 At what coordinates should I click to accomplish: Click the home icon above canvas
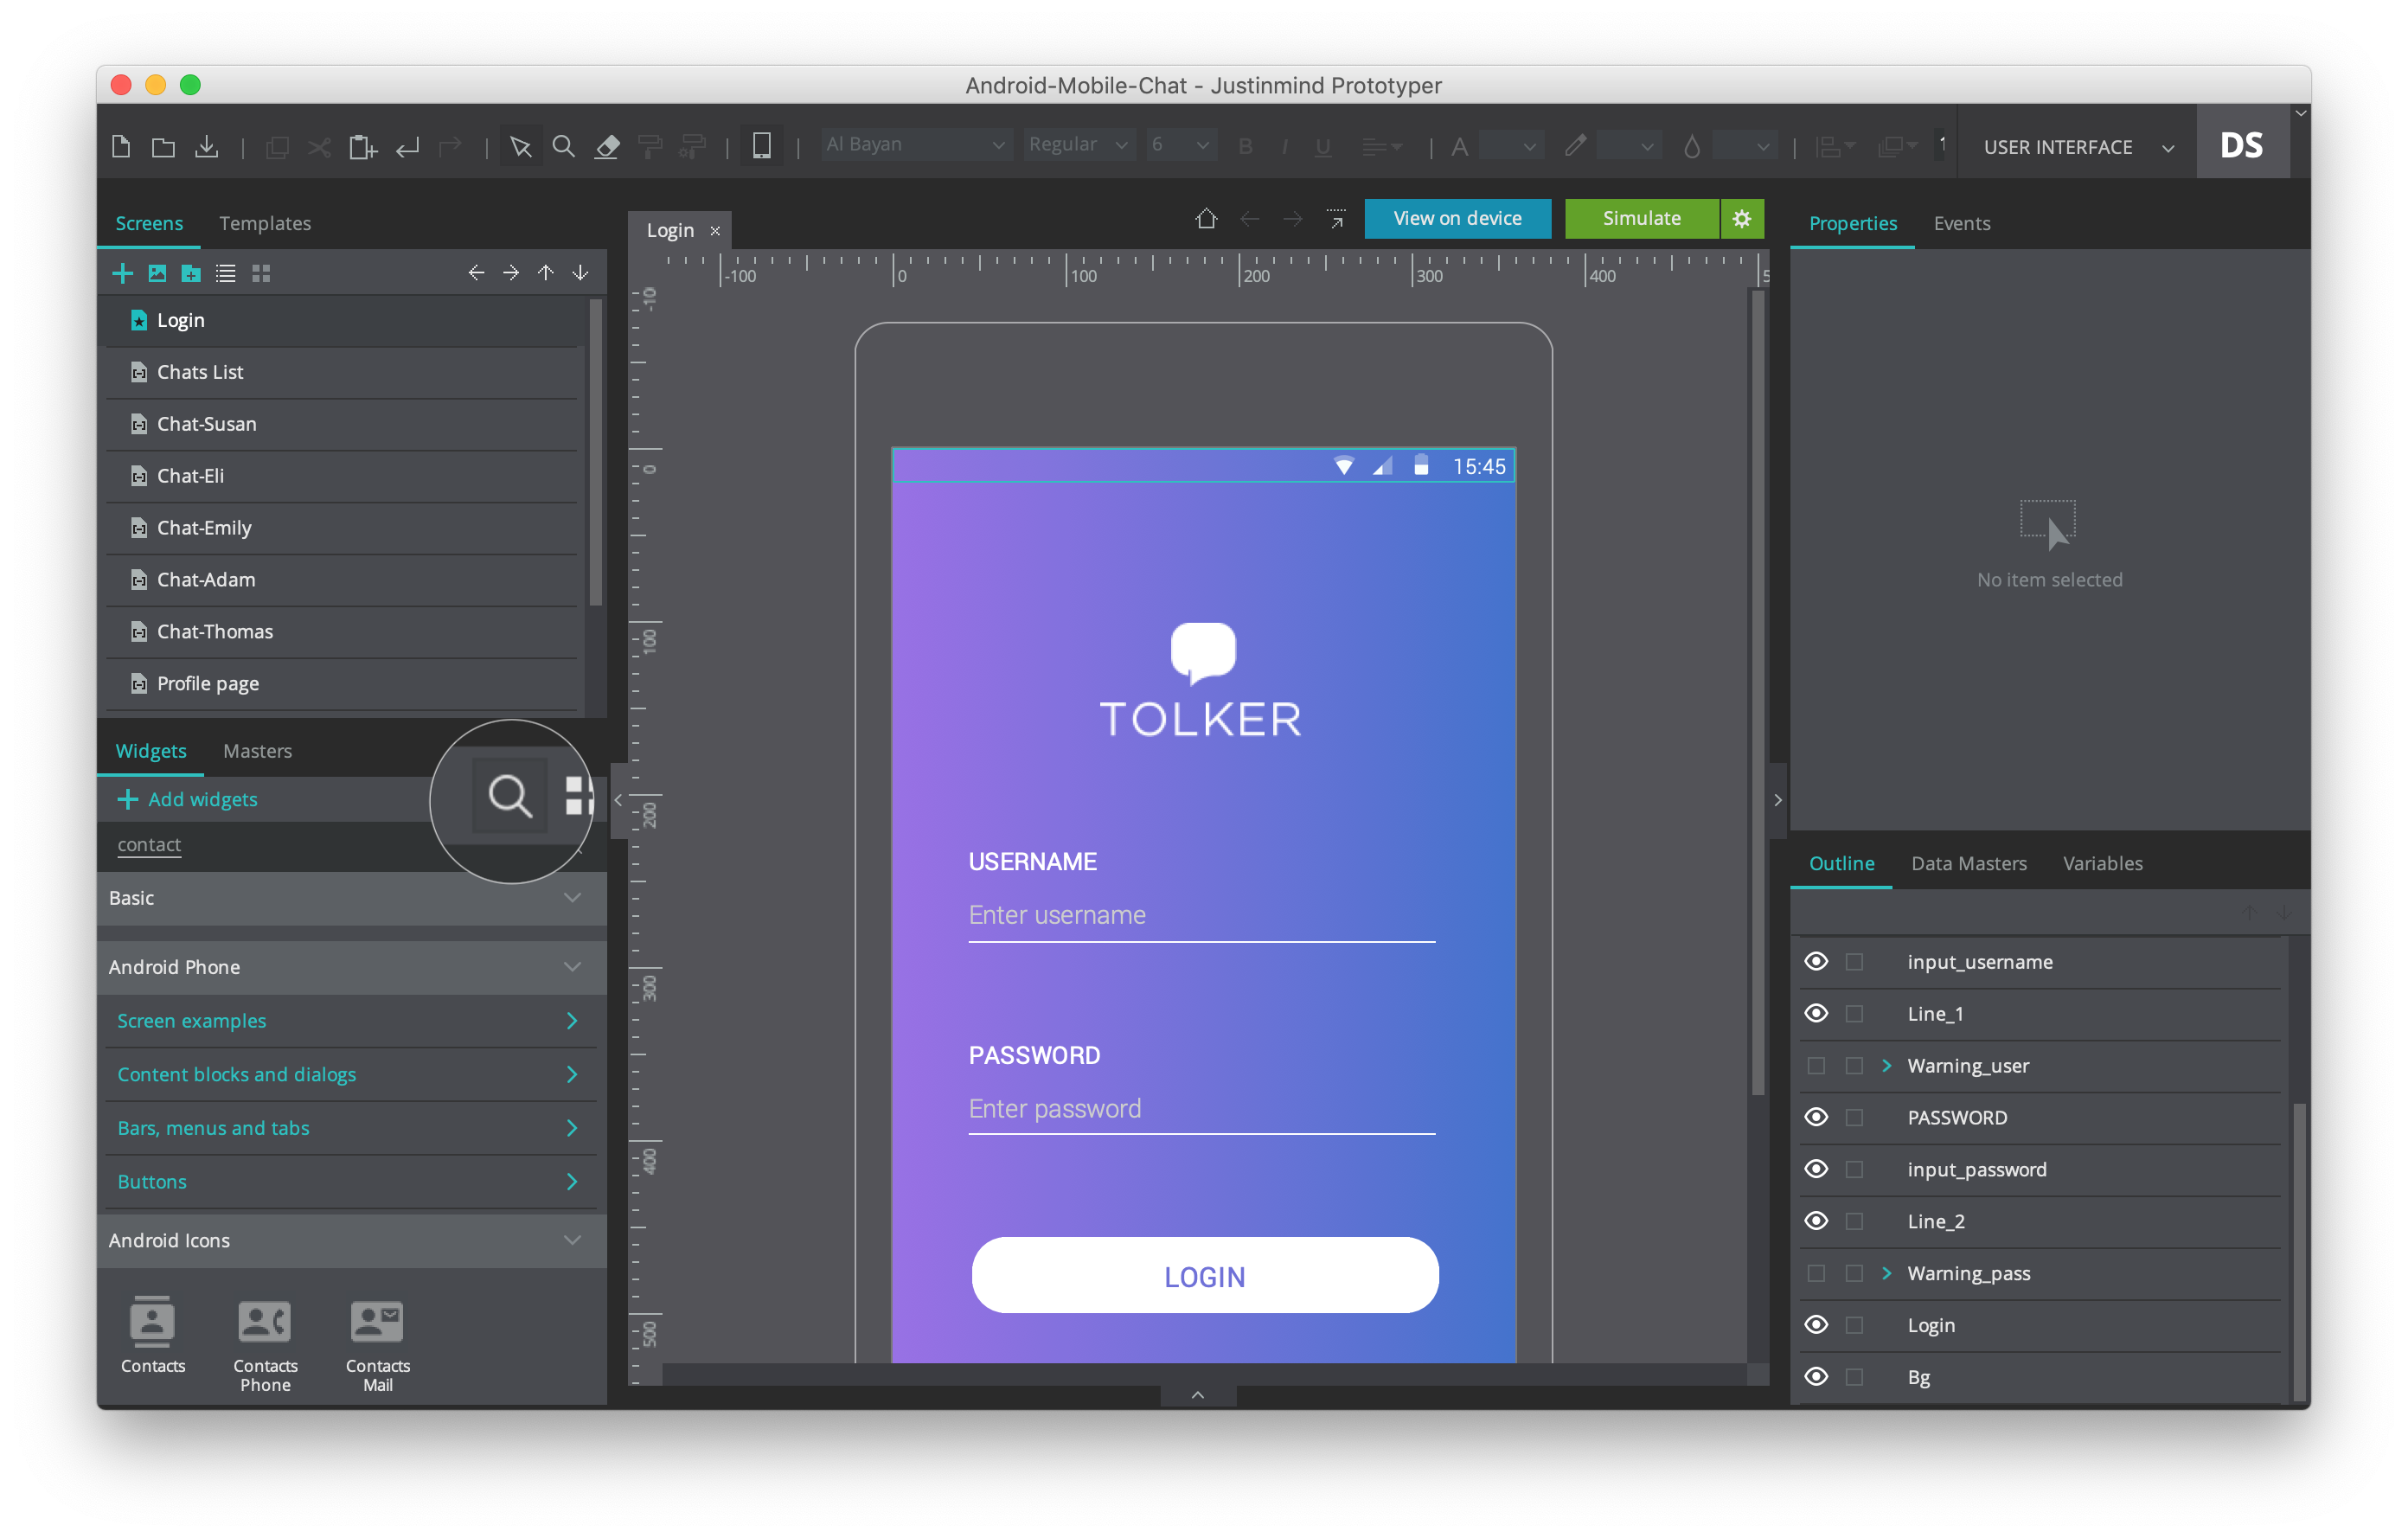click(1206, 218)
